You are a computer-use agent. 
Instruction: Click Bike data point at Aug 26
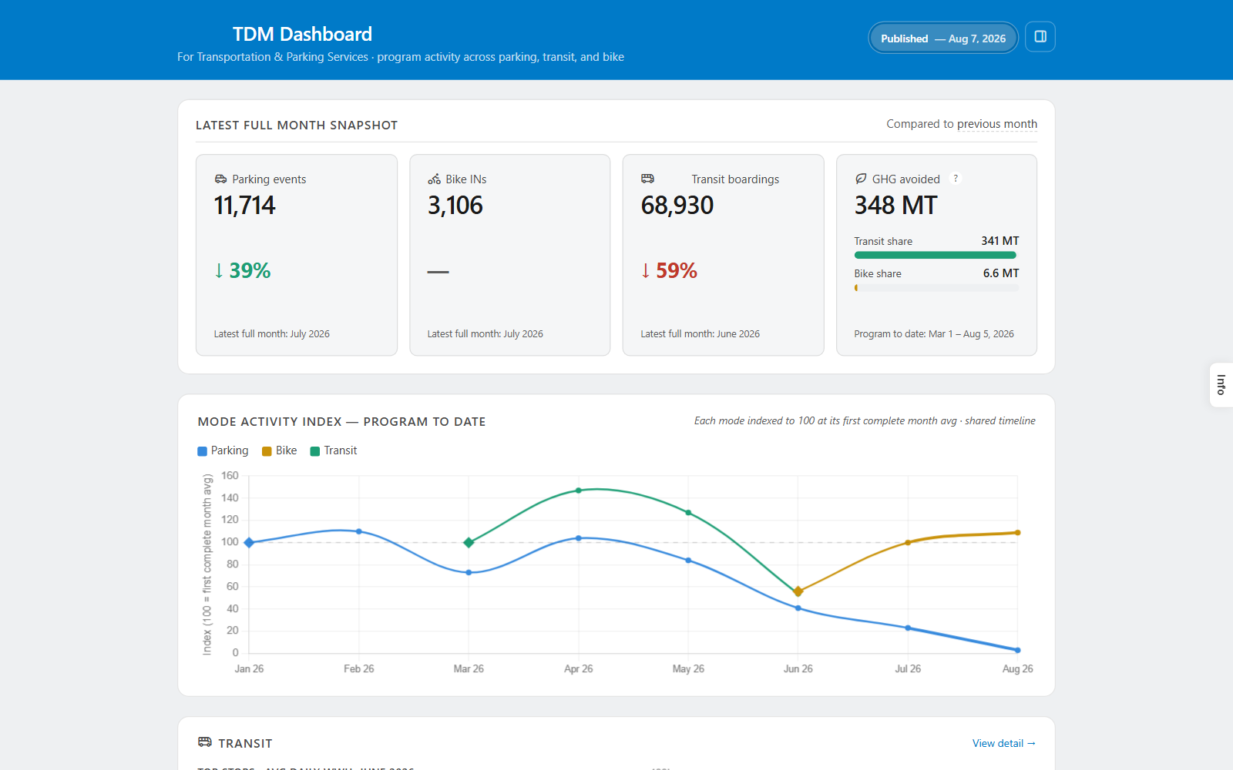[1017, 533]
